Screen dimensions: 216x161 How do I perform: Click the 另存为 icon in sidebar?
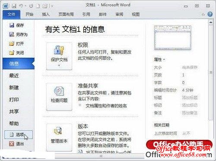point(12,35)
